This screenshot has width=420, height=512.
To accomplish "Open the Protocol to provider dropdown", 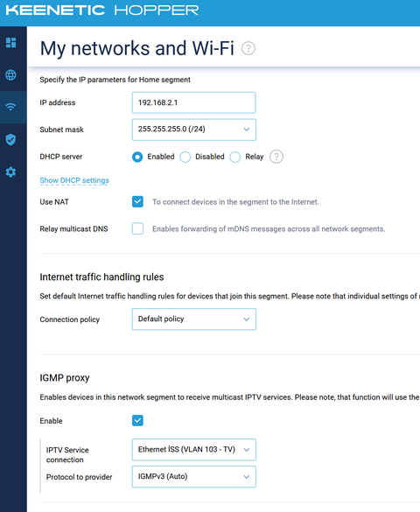I will (194, 477).
